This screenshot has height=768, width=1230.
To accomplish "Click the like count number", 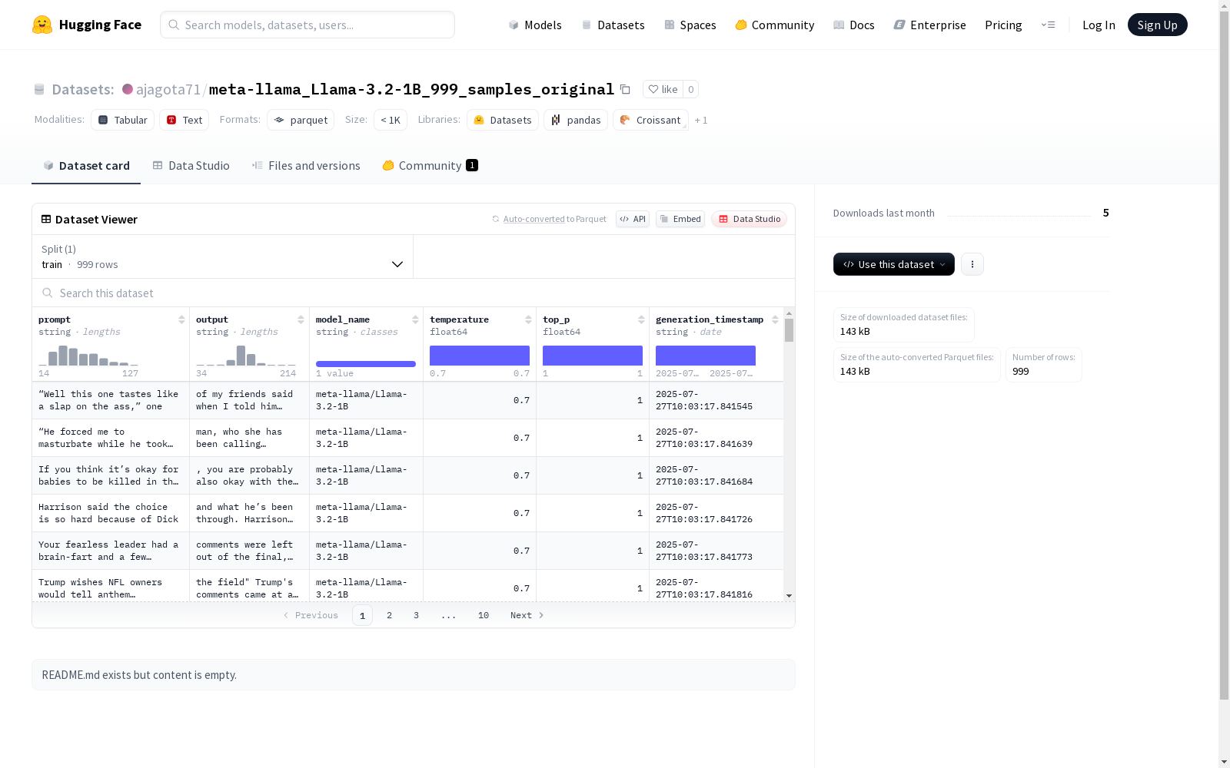I will pos(691,89).
